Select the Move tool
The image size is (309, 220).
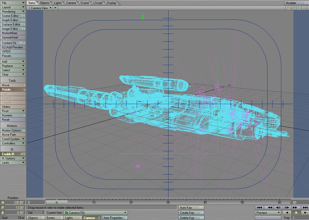click(x=13, y=85)
